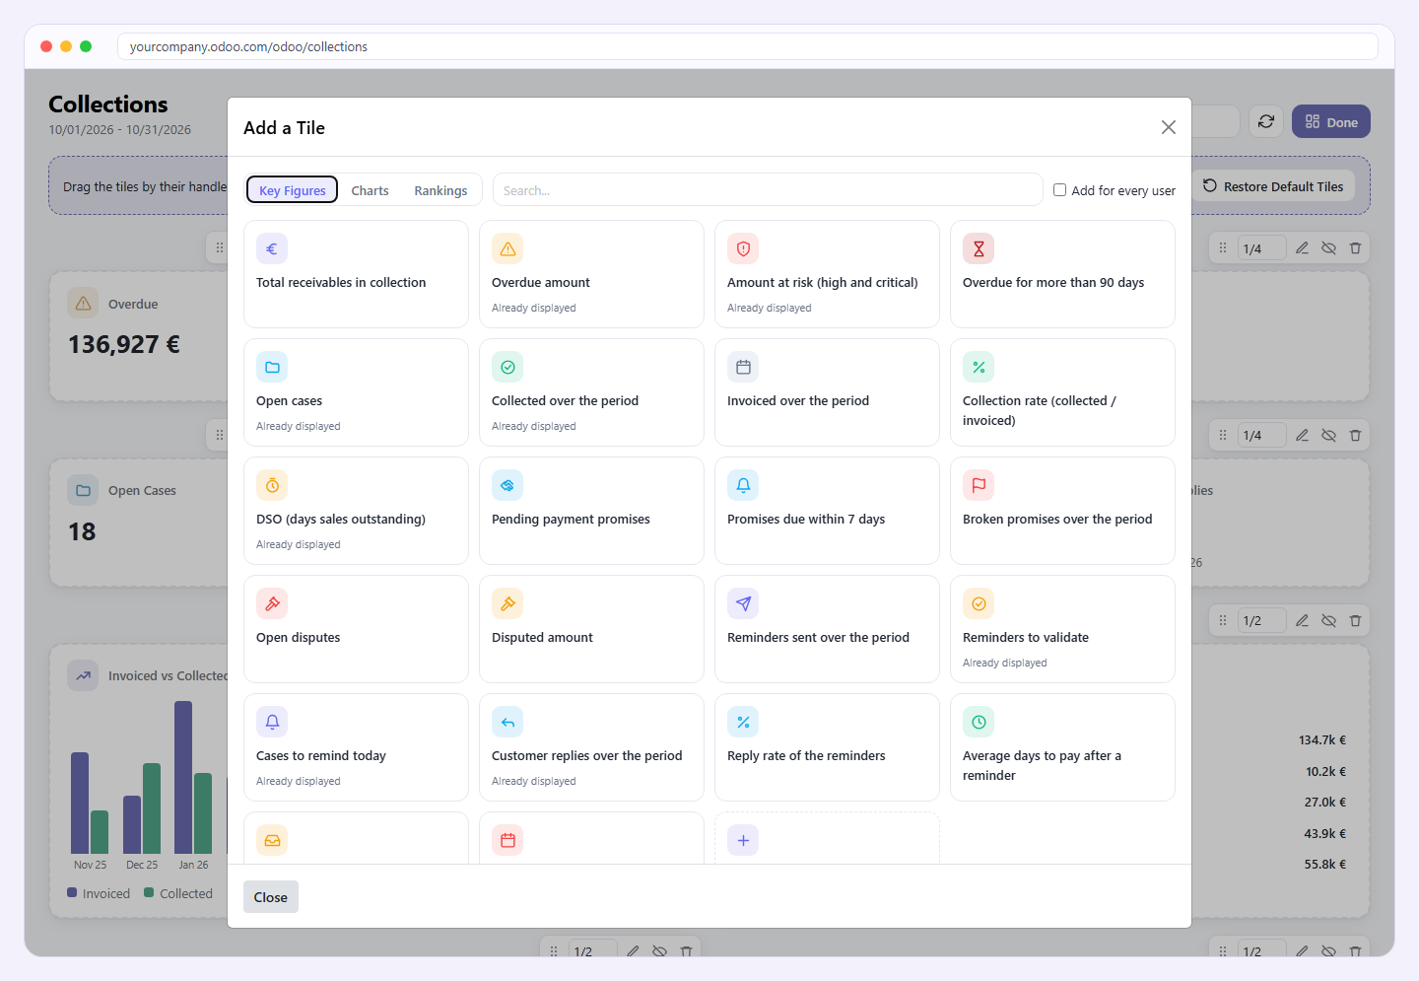Open the Rankings tab
This screenshot has width=1419, height=981.
pos(440,190)
